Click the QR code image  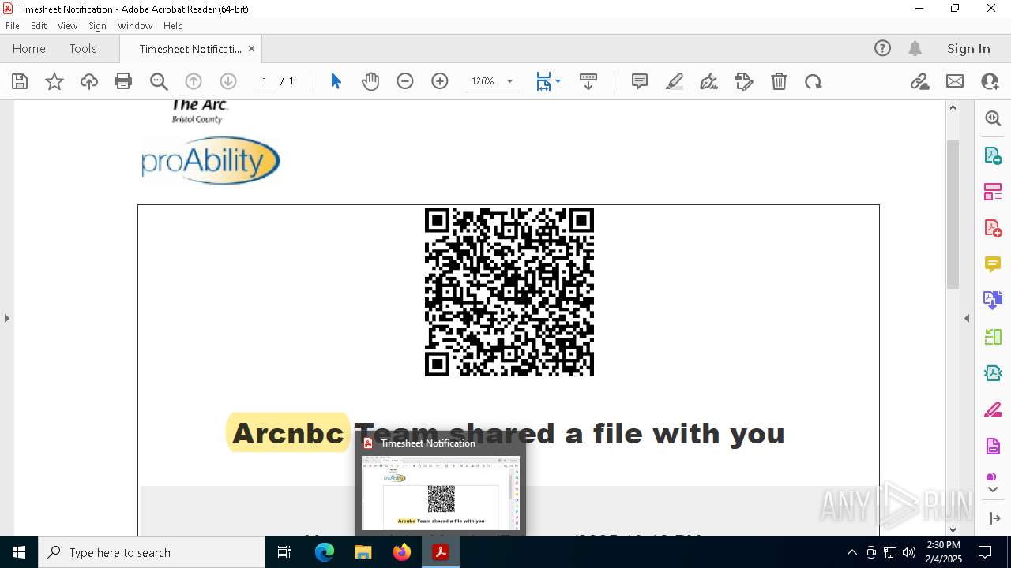tap(509, 292)
